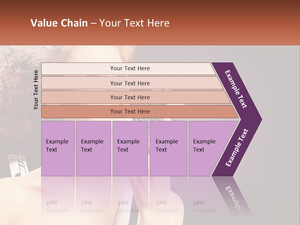This screenshot has width=300, height=225.
Task: Select the fourth darkest 'Your Text Here' bar
Action: click(x=130, y=112)
